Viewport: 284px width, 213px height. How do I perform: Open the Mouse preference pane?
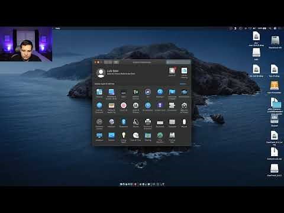tap(184, 123)
